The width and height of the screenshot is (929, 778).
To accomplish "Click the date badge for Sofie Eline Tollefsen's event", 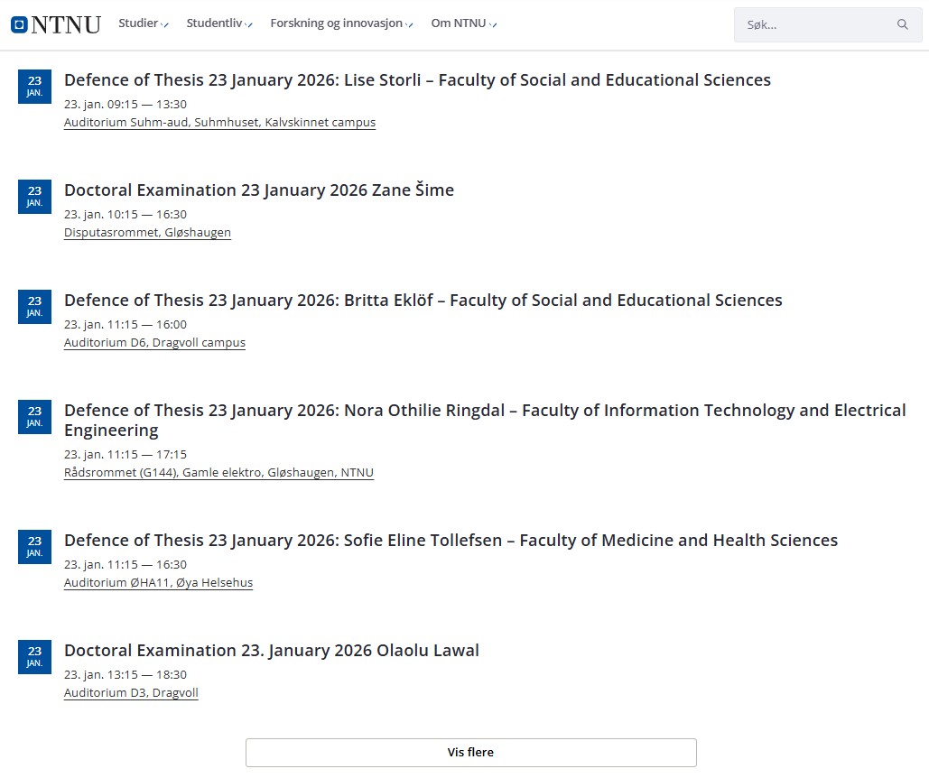I will (34, 546).
